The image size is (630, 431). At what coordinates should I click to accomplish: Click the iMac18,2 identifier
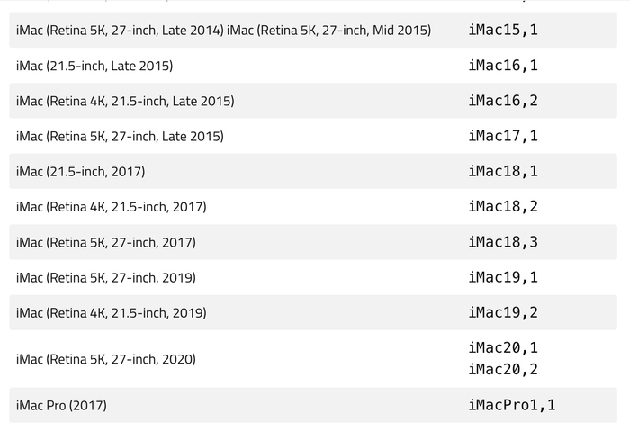click(x=503, y=207)
